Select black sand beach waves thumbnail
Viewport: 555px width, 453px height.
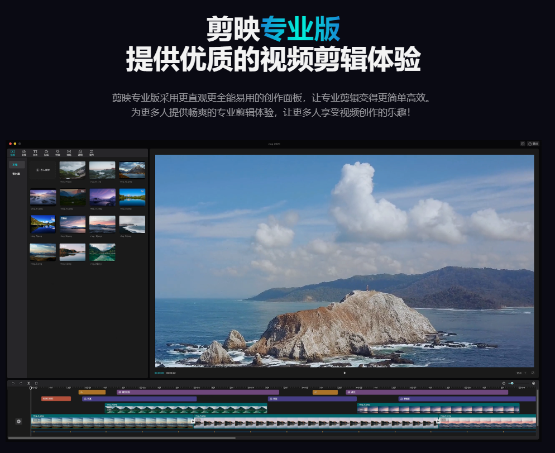point(132,225)
